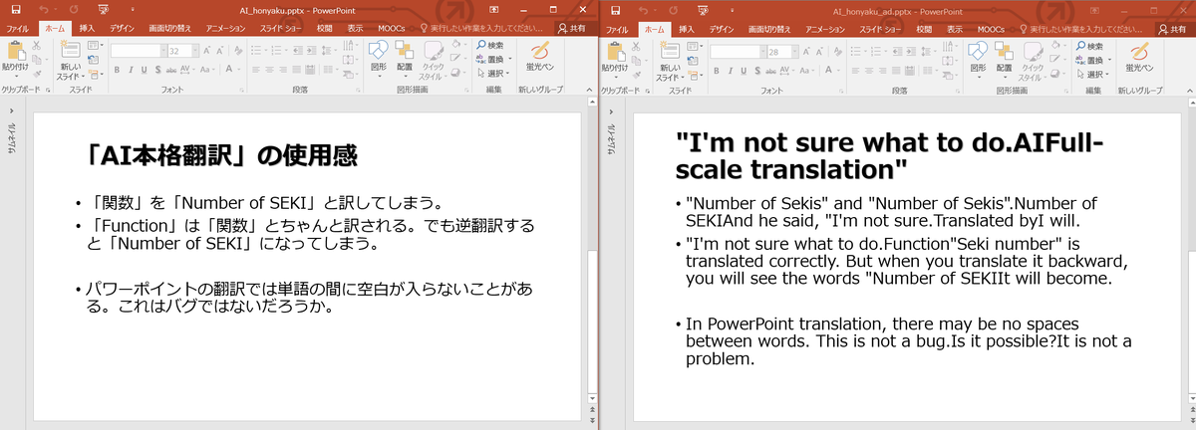Toggle Bold in the left window

(x=117, y=70)
